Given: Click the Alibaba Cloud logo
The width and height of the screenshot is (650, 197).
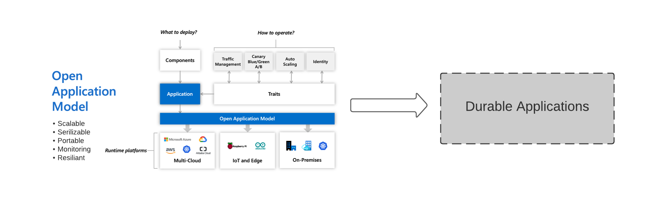Looking at the screenshot, I should pyautogui.click(x=203, y=150).
